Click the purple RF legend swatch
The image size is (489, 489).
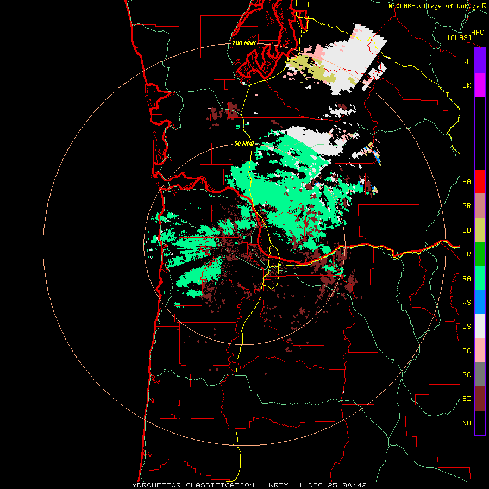tap(480, 61)
